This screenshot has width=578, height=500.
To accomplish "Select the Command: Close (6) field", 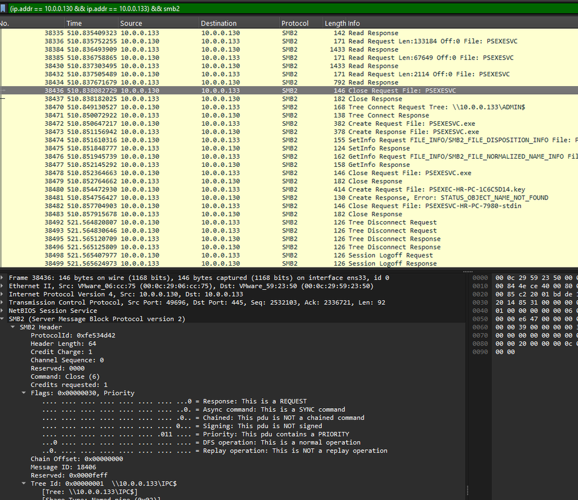I will point(65,376).
